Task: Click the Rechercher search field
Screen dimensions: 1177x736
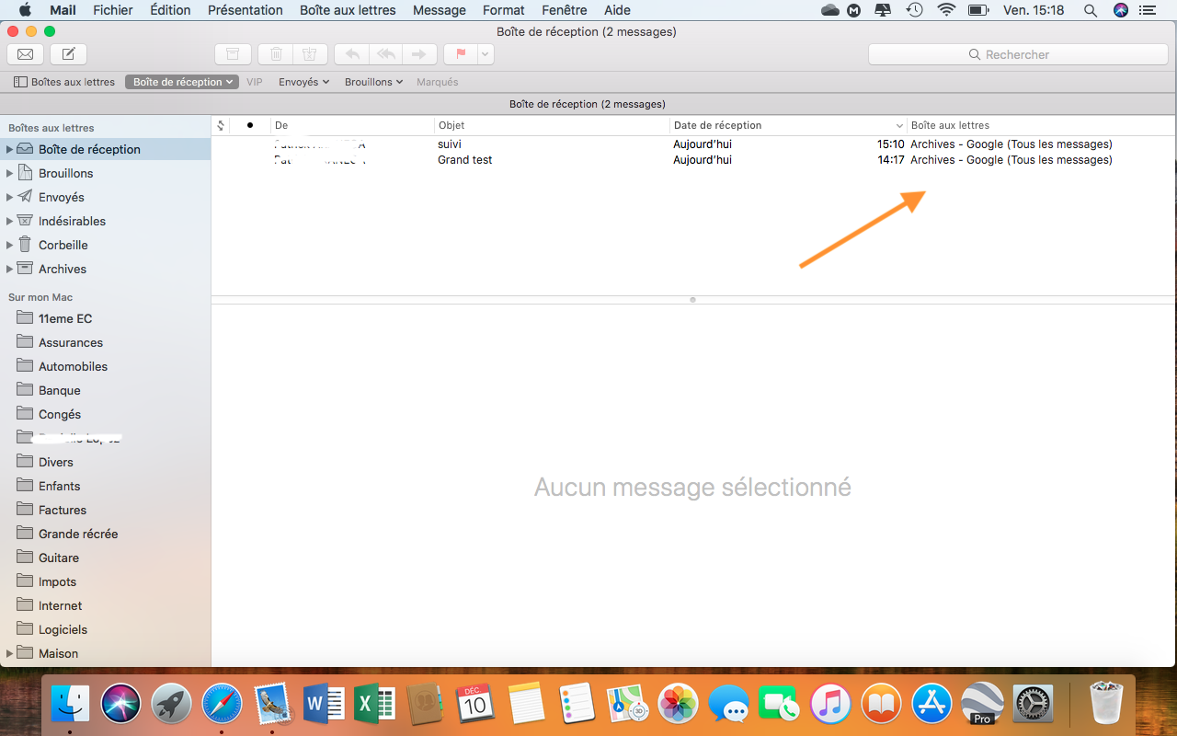Action: 1018,54
